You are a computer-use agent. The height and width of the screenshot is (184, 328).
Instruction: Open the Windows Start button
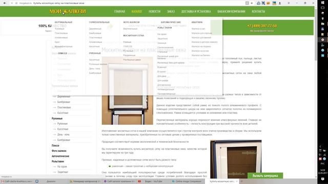pos(322,3)
